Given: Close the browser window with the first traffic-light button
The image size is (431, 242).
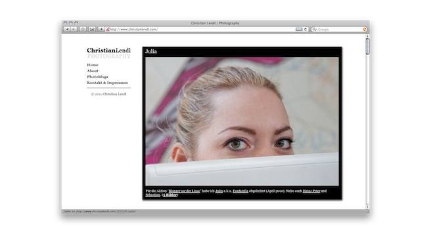Looking at the screenshot, I should click(66, 23).
